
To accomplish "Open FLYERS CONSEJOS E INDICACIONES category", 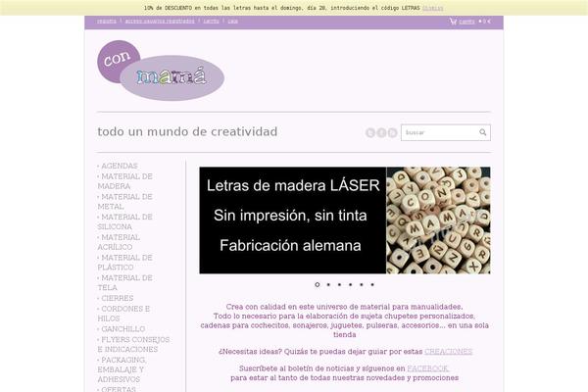I will tap(133, 344).
